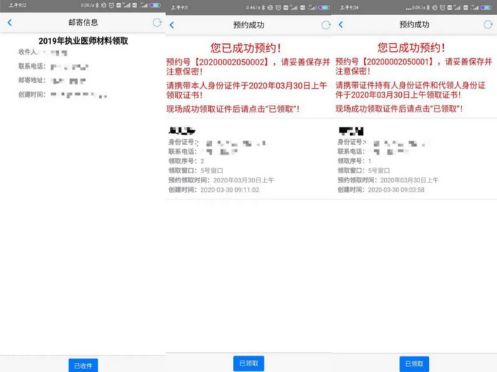Tap battery icon in right screen status bar
497x372 pixels.
point(487,7)
